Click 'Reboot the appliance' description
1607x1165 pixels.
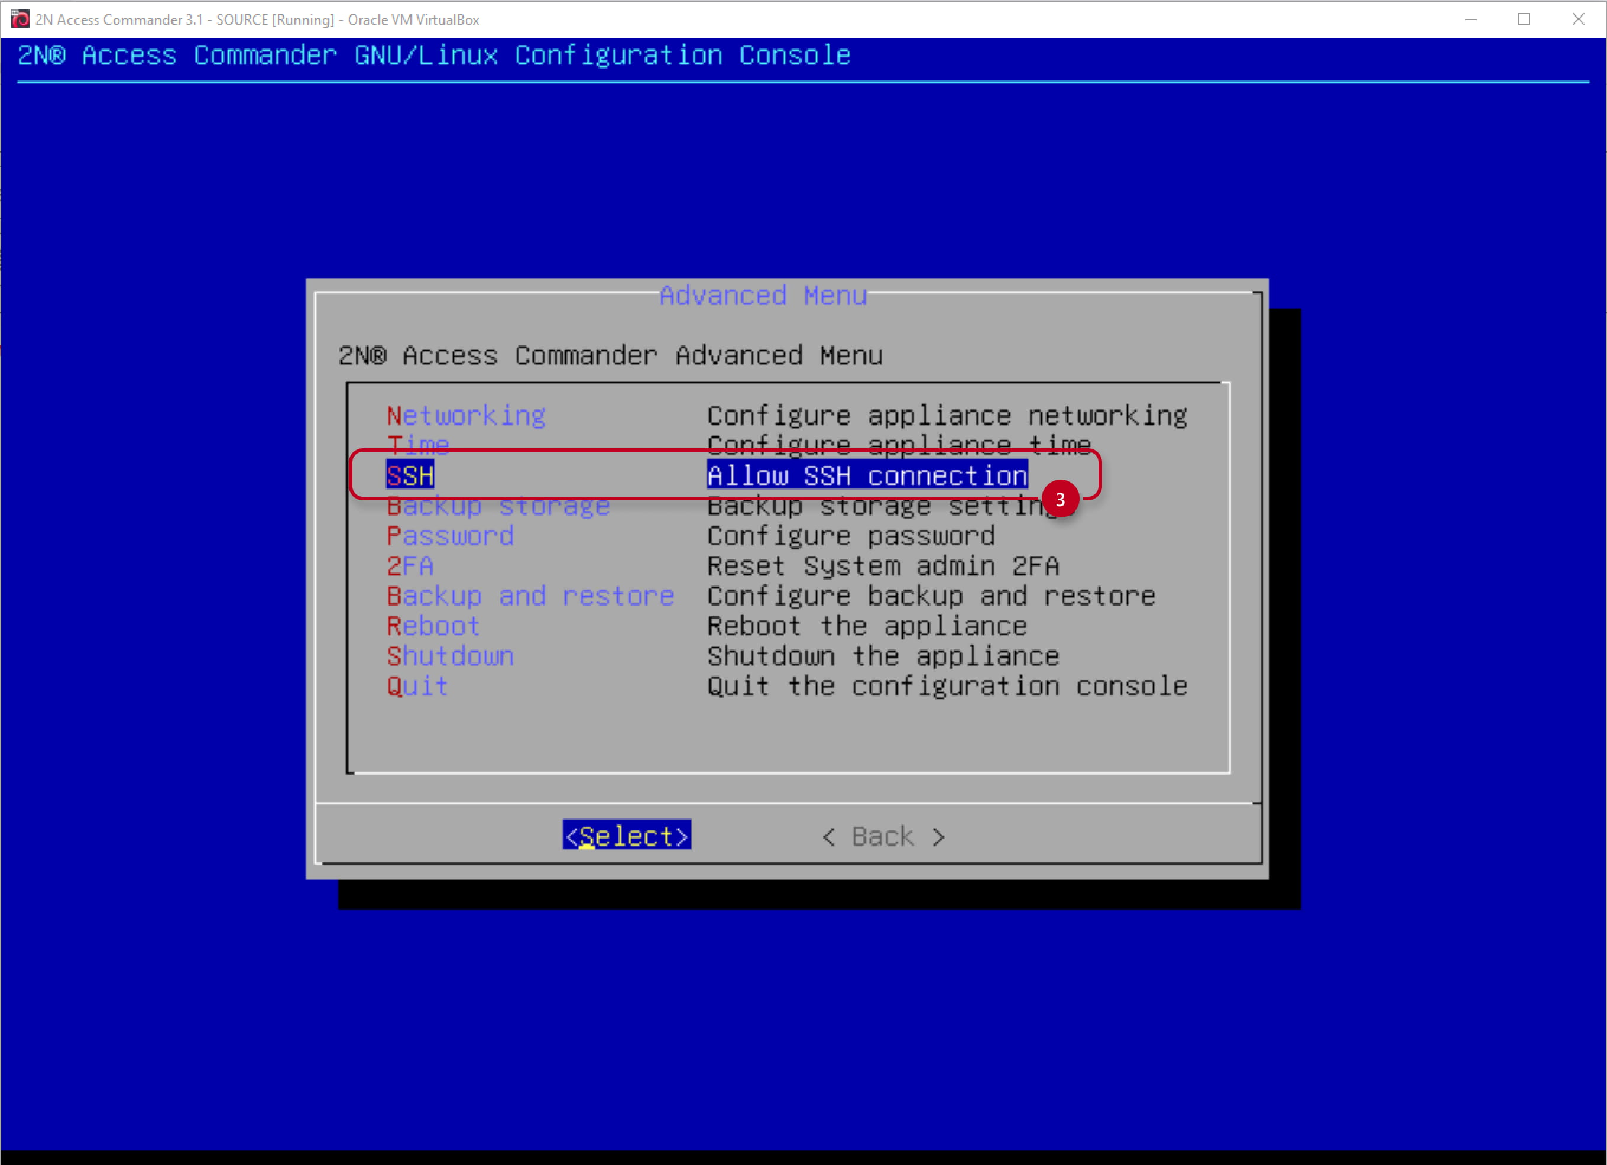point(867,626)
